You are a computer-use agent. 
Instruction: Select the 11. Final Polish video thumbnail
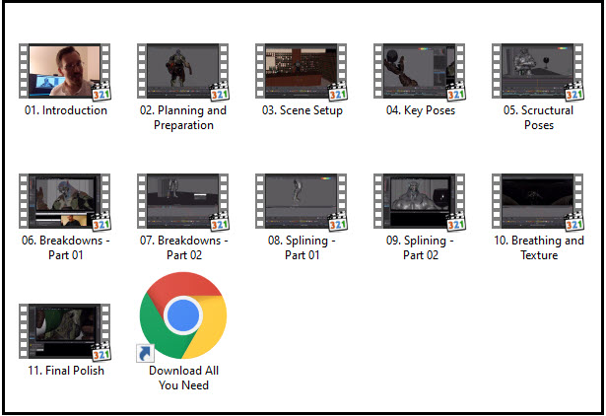tap(65, 332)
